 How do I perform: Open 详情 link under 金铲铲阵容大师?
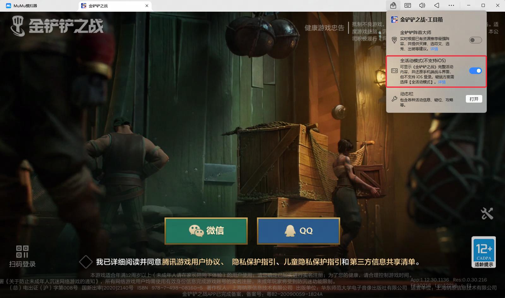tap(434, 49)
